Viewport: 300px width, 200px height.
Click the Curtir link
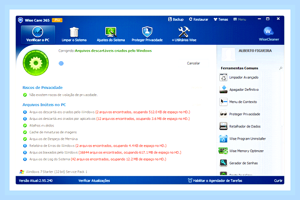pyautogui.click(x=278, y=181)
